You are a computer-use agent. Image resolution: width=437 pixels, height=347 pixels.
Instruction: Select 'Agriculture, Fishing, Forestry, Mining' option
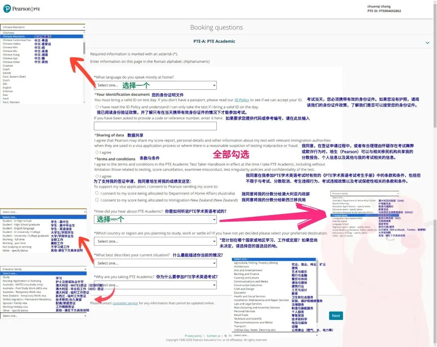click(x=256, y=262)
